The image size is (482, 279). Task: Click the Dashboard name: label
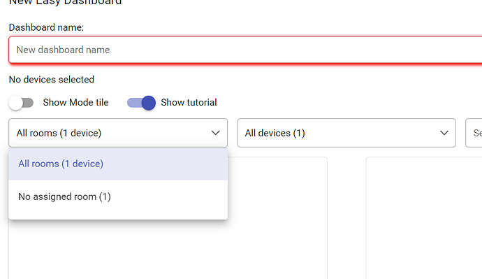point(46,27)
